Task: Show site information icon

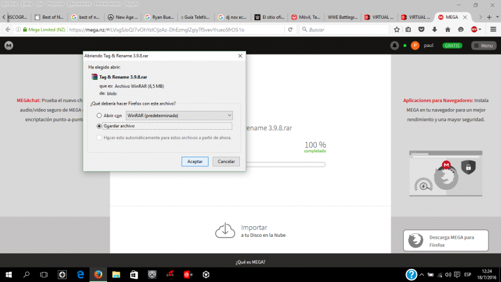Action: [18, 29]
